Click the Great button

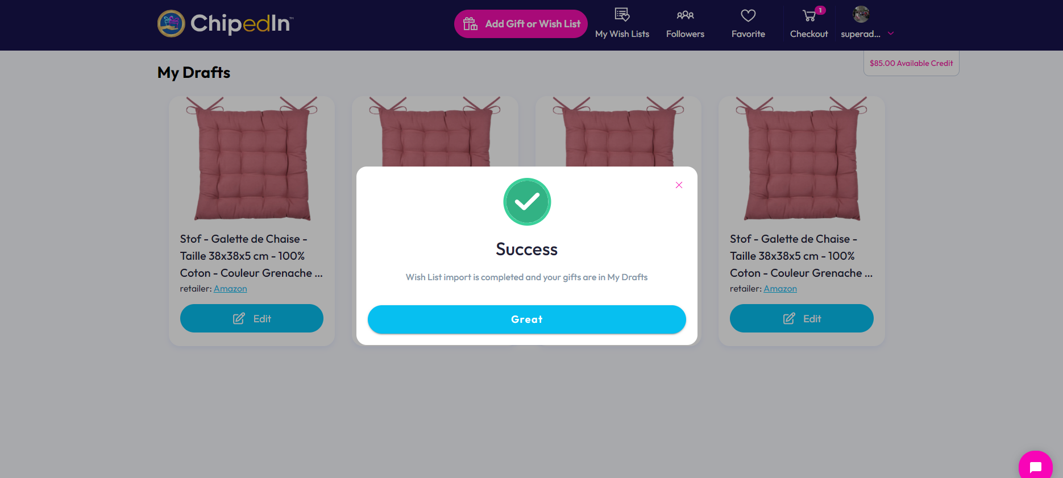coord(527,319)
